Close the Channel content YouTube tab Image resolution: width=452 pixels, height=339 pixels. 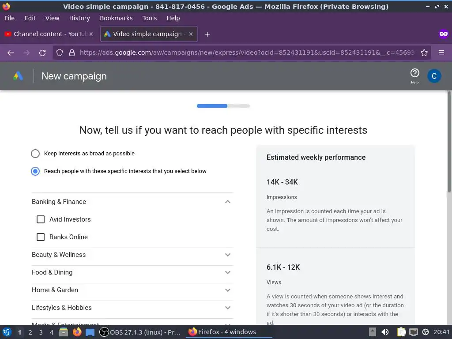coord(91,34)
